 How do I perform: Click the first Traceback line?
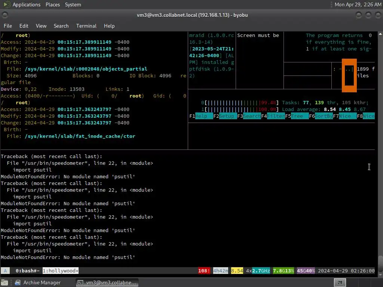pos(52,157)
